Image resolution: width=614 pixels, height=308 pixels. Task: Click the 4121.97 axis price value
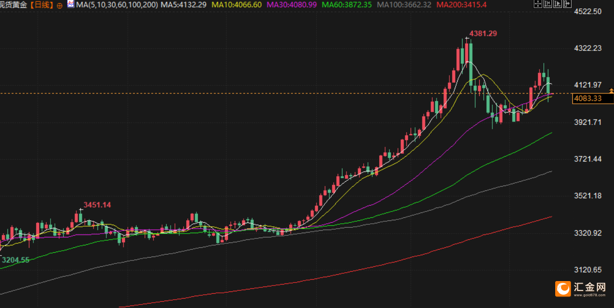pyautogui.click(x=588, y=85)
